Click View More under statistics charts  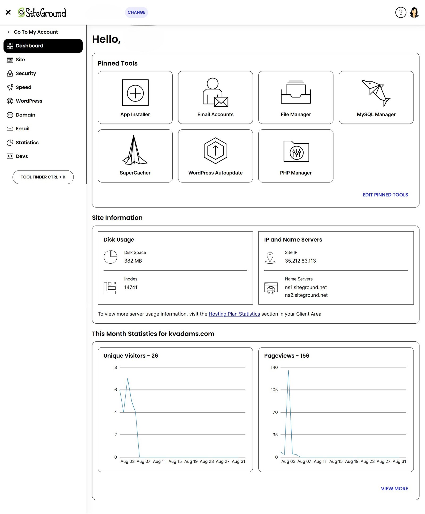[x=394, y=489]
